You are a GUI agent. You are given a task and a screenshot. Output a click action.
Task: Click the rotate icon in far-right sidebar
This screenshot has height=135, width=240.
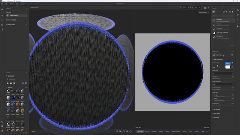[238, 19]
